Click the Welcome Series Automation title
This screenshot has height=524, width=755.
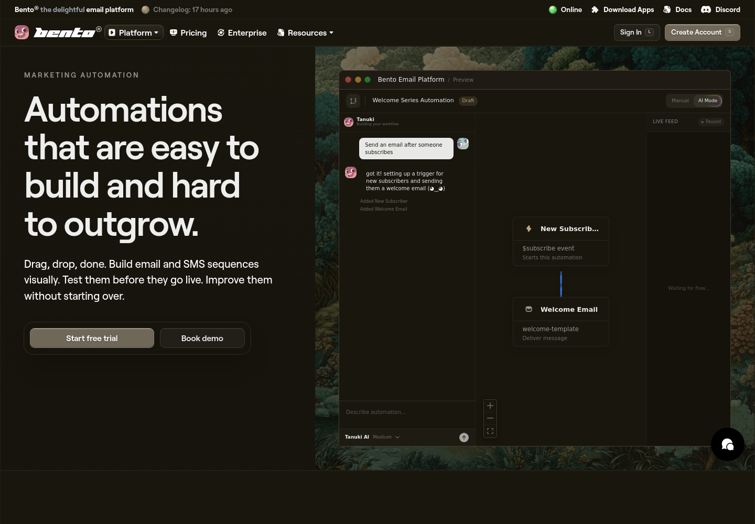coord(413,100)
